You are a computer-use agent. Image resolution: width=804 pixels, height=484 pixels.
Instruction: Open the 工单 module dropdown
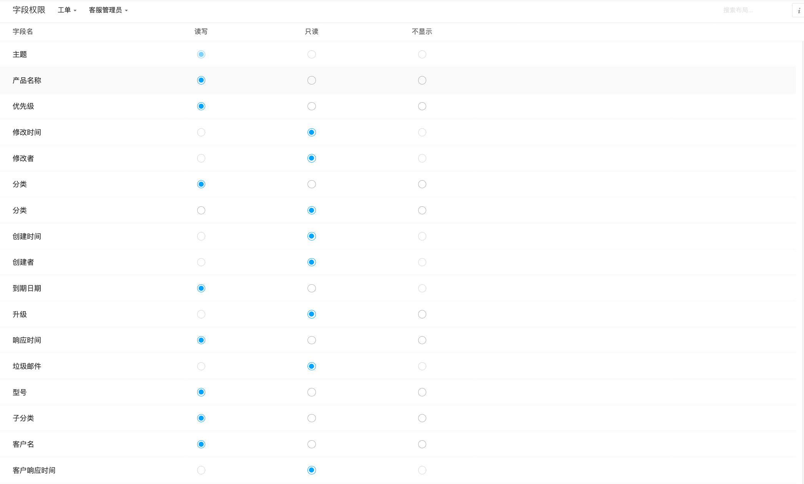point(67,10)
